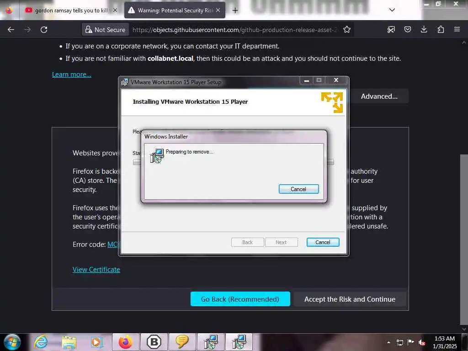Image resolution: width=468 pixels, height=351 pixels.
Task: Open the Firefox hamburger menu
Action: (x=457, y=29)
